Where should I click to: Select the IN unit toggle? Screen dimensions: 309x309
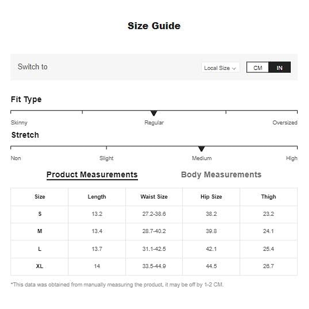(279, 67)
